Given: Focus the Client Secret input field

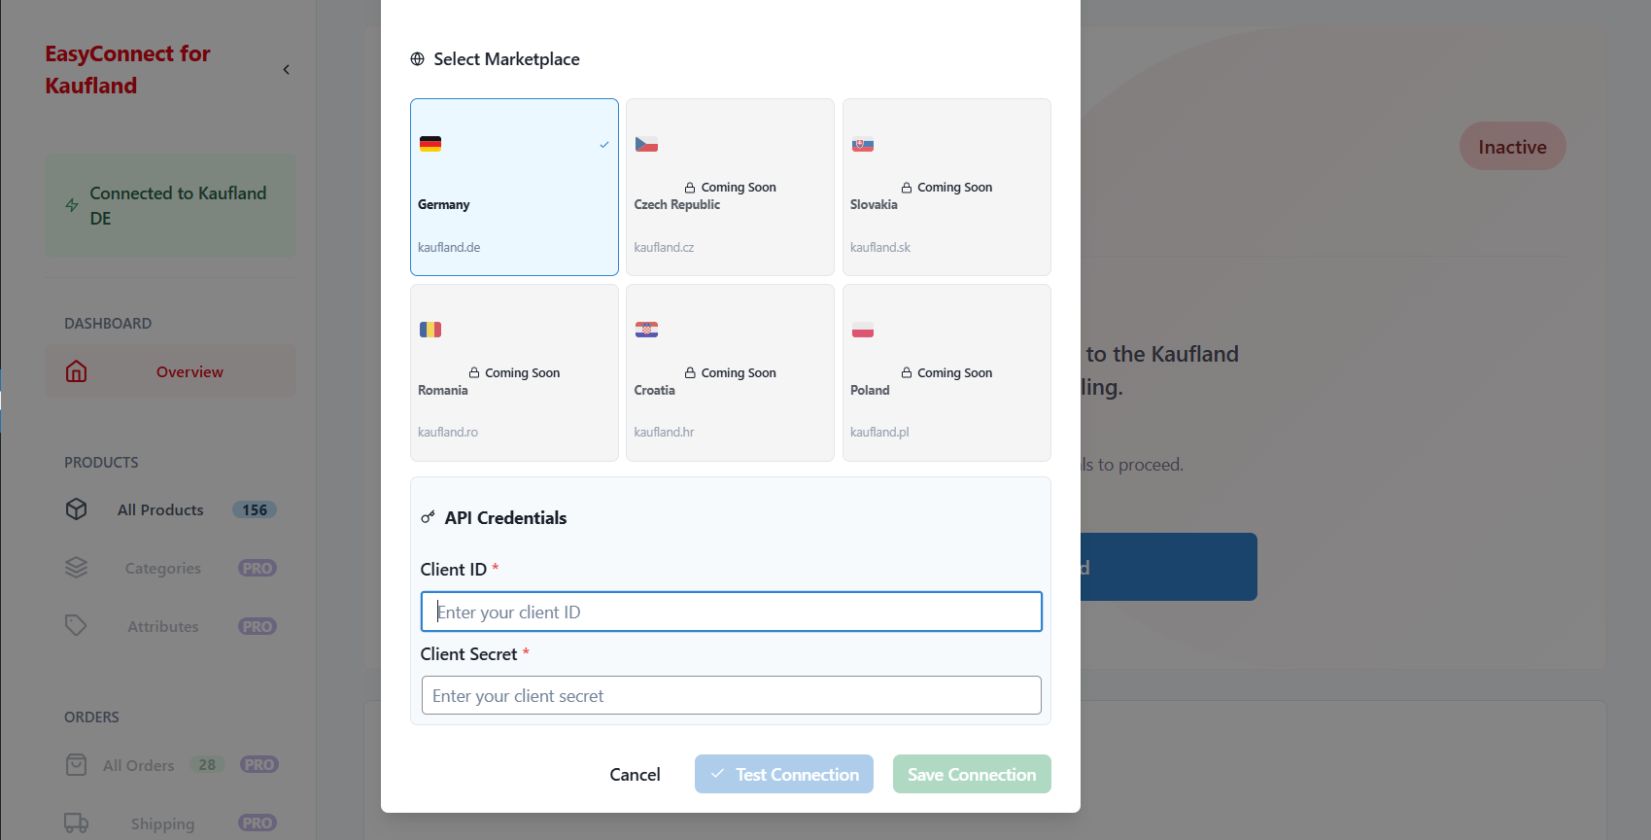Looking at the screenshot, I should coord(731,695).
